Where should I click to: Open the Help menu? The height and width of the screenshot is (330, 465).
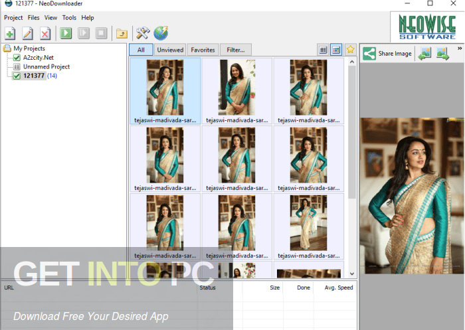88,17
